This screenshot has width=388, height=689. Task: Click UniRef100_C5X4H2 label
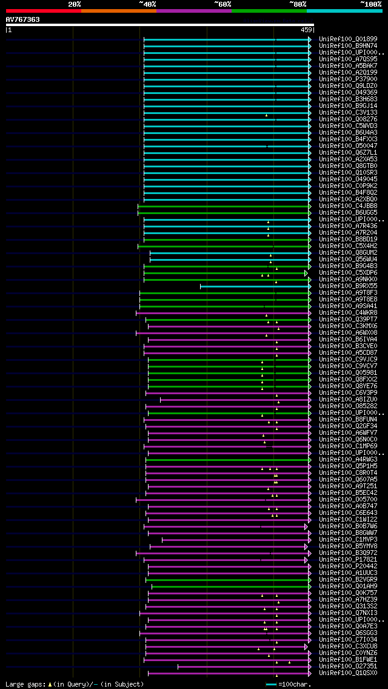click(x=348, y=246)
